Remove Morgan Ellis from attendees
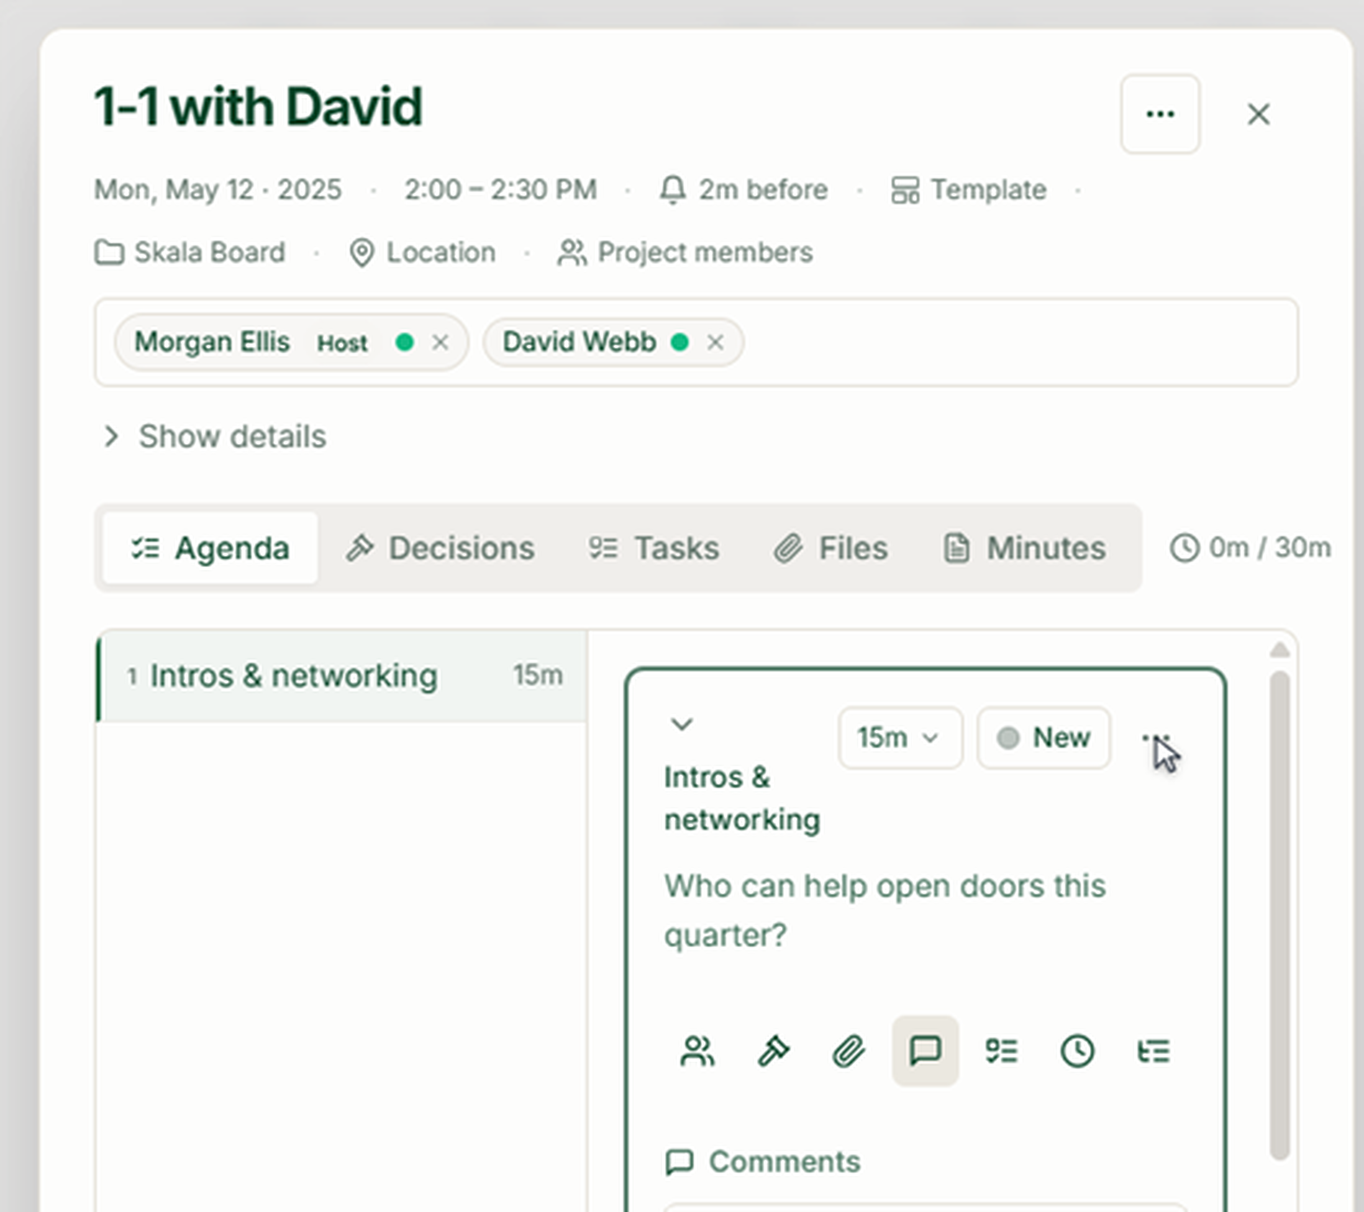The image size is (1364, 1212). (x=440, y=342)
